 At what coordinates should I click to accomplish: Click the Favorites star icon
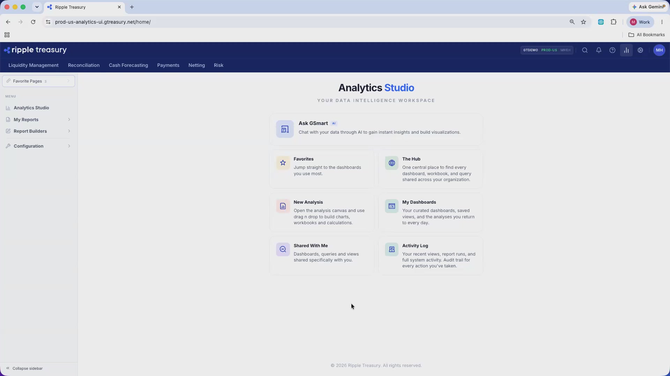(283, 163)
